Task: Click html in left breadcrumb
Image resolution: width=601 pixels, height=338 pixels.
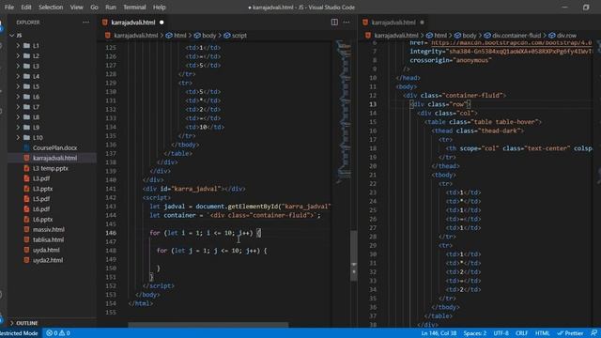Action: click(179, 36)
